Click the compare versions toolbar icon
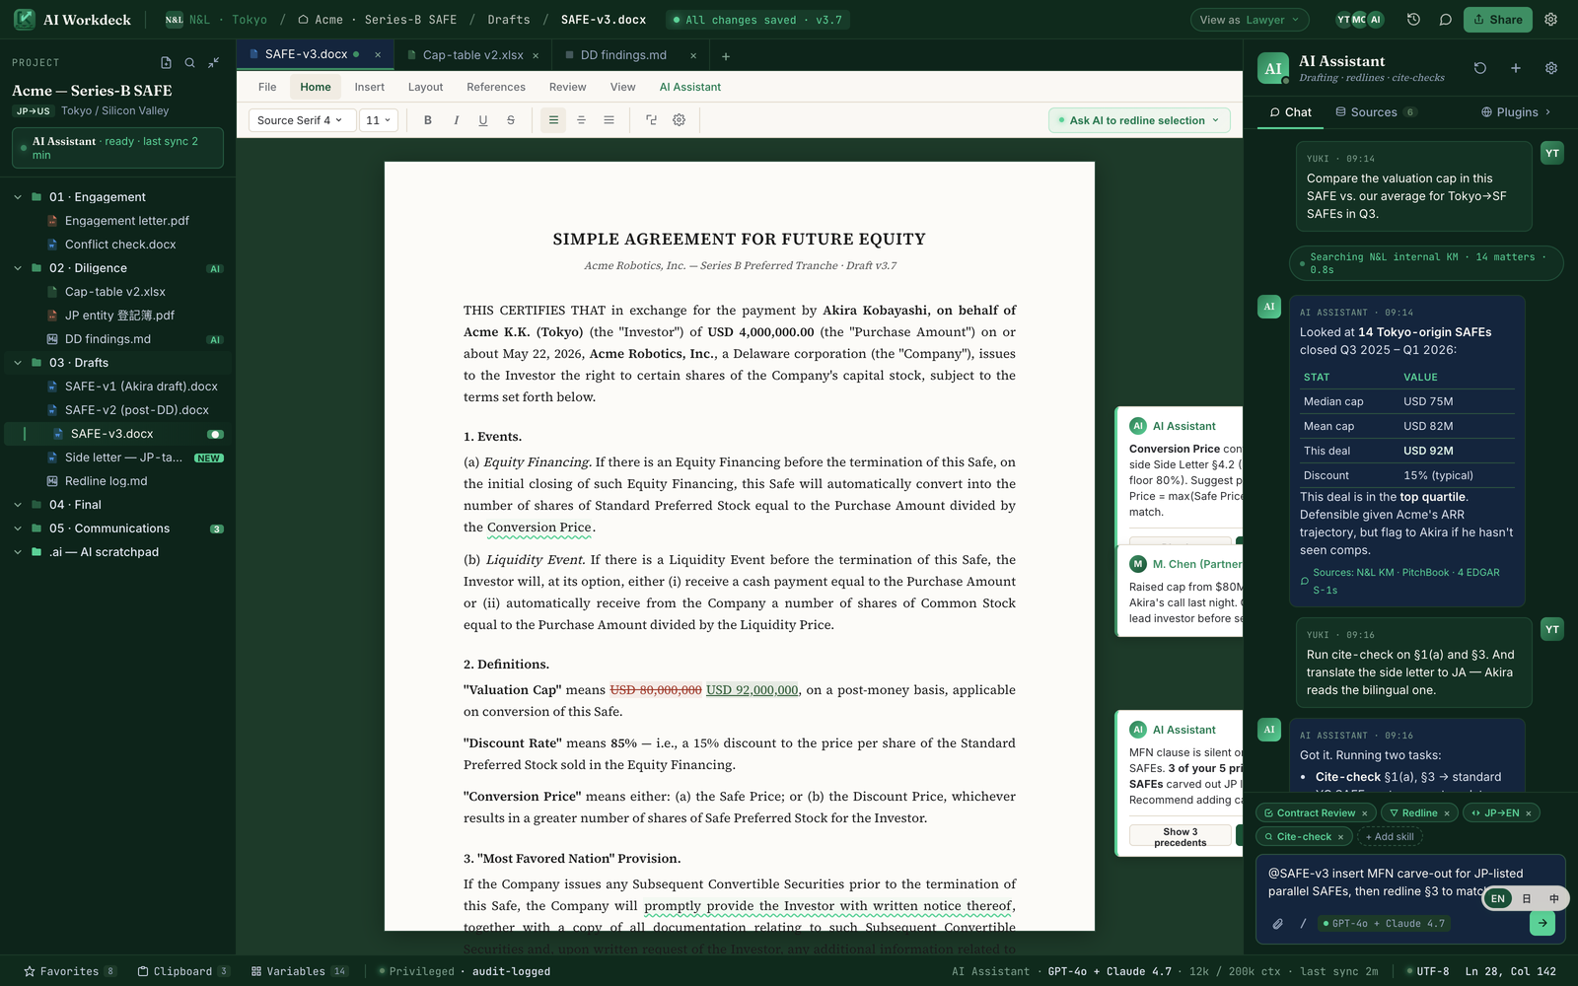 point(651,120)
